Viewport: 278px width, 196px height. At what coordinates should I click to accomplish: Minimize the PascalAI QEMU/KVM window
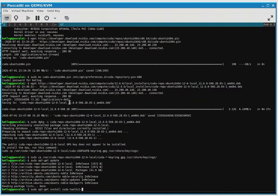(263, 5)
